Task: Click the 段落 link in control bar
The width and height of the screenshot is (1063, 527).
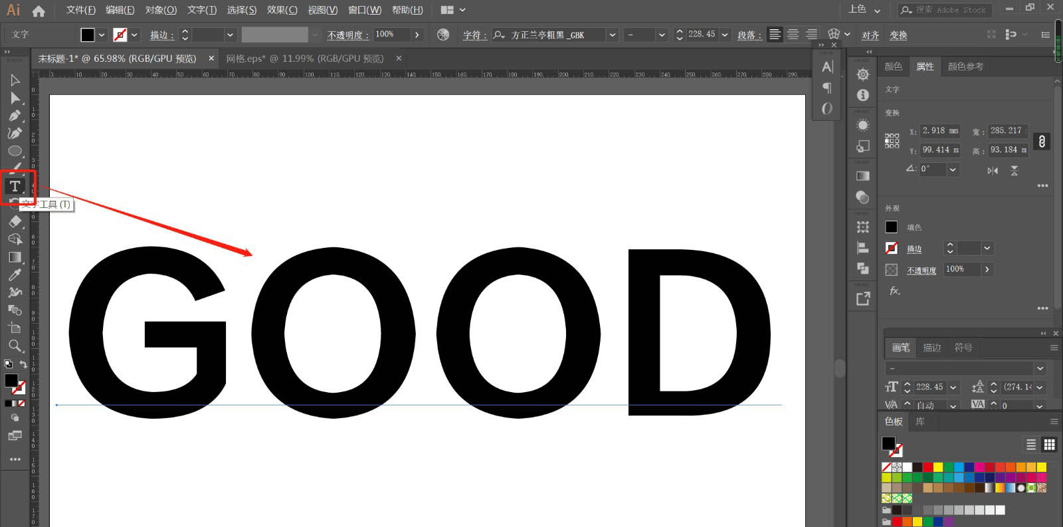Action: click(x=750, y=35)
